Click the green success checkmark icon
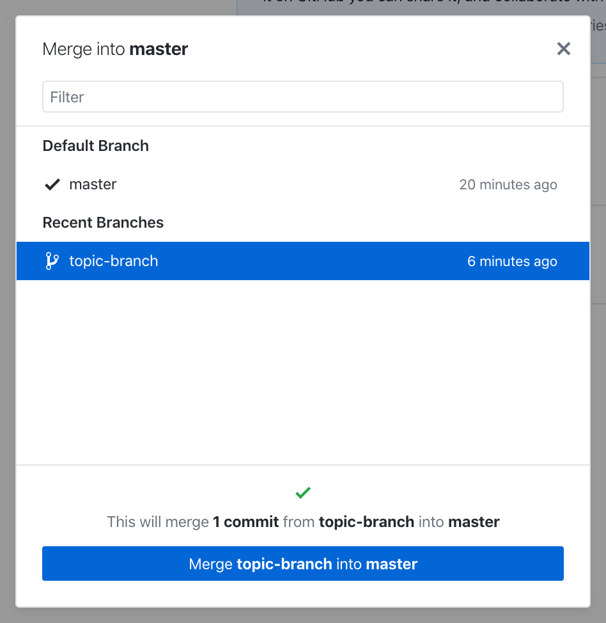606x623 pixels. [303, 493]
